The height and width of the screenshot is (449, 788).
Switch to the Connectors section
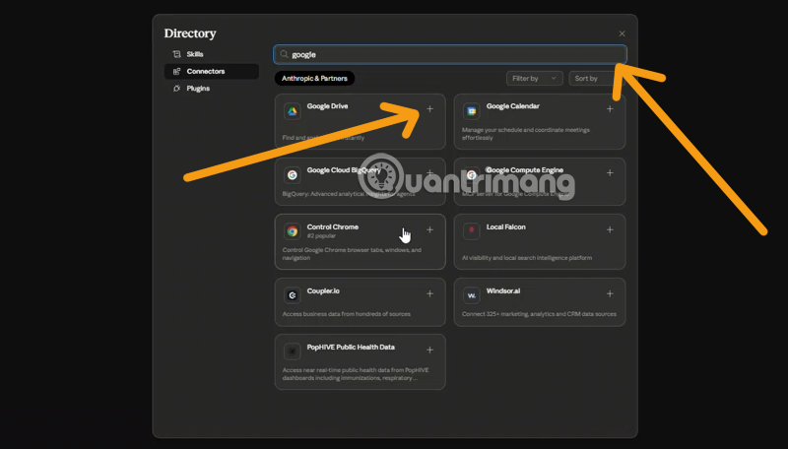pos(212,71)
